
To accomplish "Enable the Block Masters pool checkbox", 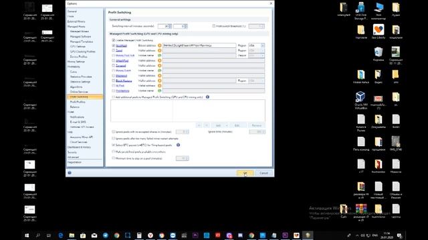I will [x=114, y=81].
